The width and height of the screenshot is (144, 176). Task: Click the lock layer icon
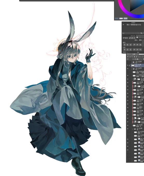(x=134, y=57)
